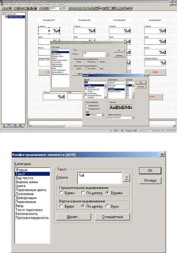Open the Файл menu
The height and width of the screenshot is (253, 177).
point(6,4)
